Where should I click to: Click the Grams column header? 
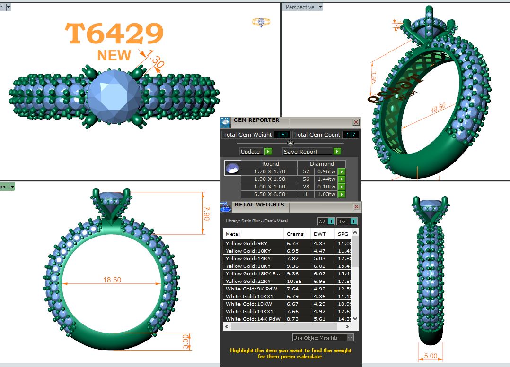(295, 234)
